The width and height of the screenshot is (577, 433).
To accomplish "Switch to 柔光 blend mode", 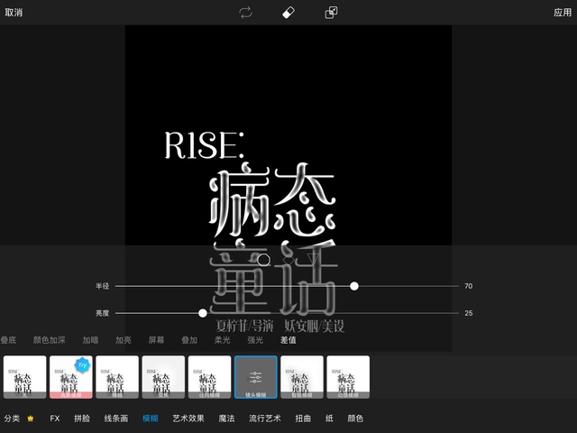I will coord(222,340).
